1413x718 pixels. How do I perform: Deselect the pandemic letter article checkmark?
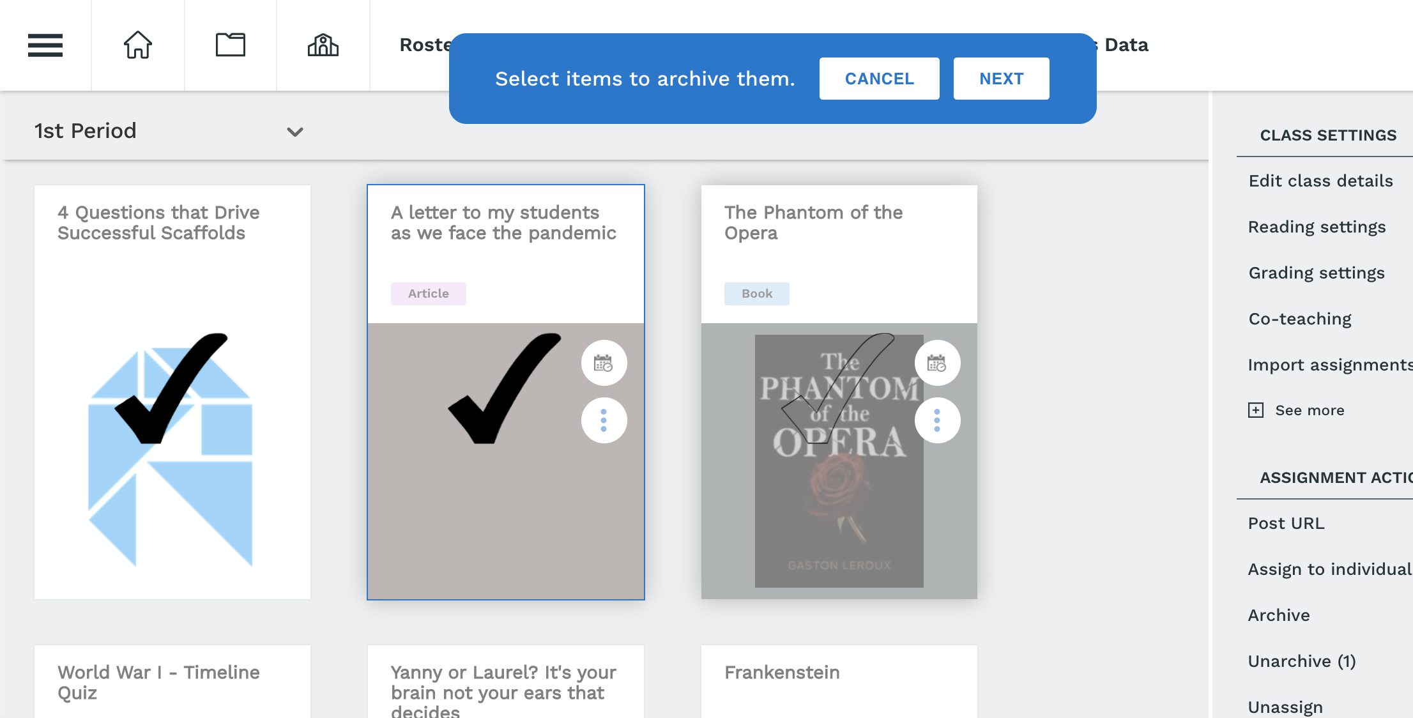504,388
